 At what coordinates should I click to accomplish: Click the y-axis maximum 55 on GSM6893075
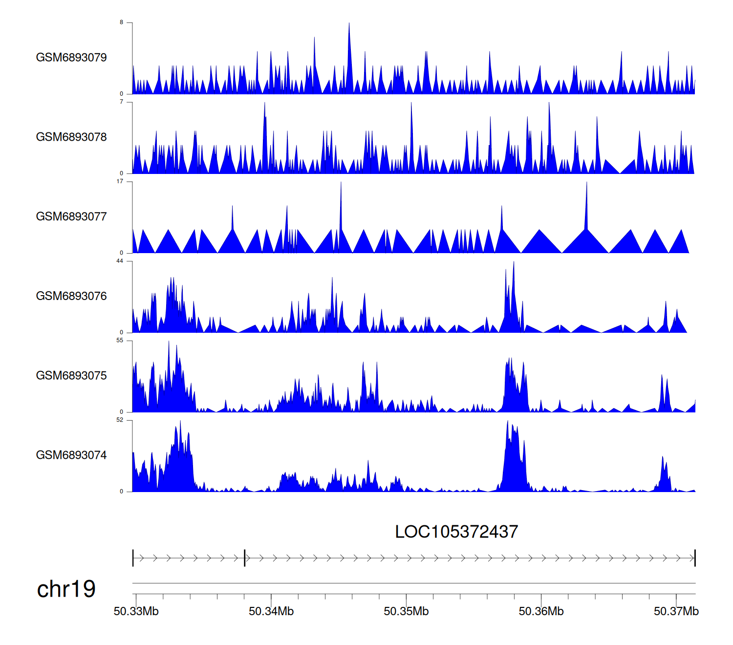pyautogui.click(x=120, y=341)
